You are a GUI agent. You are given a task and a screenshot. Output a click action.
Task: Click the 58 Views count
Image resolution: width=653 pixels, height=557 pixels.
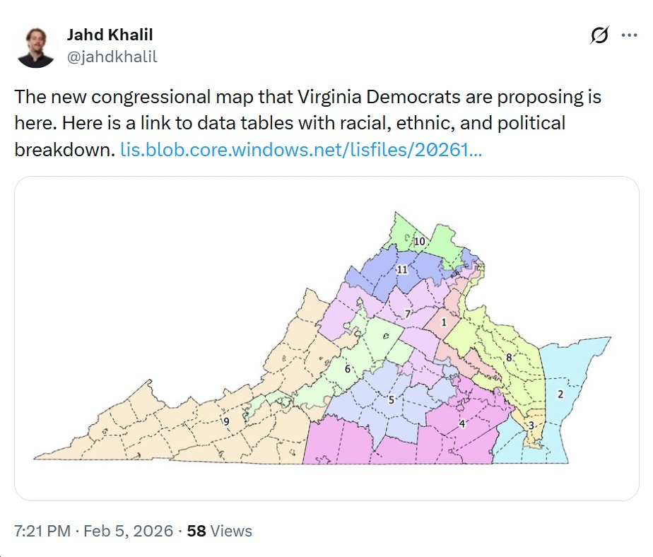point(219,531)
